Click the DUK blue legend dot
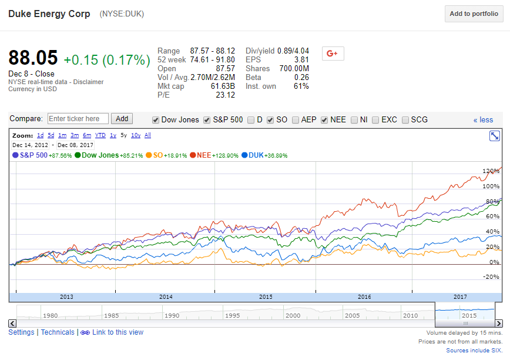The height and width of the screenshot is (360, 510). [x=244, y=155]
